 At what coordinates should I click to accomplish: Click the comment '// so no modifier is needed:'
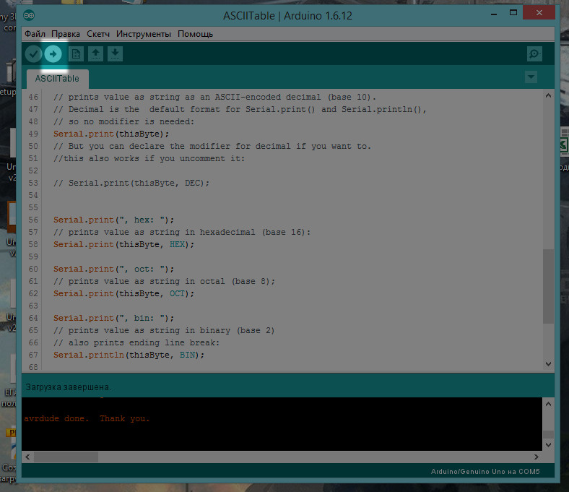(123, 121)
